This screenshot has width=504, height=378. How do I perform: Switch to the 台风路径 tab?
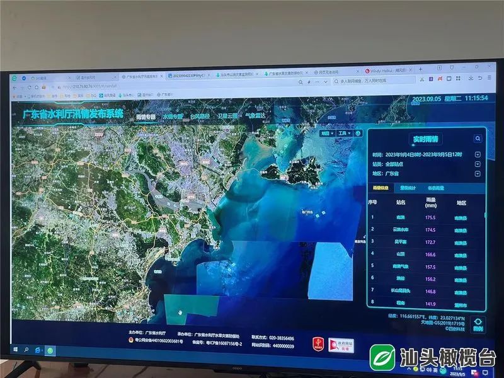coord(201,117)
